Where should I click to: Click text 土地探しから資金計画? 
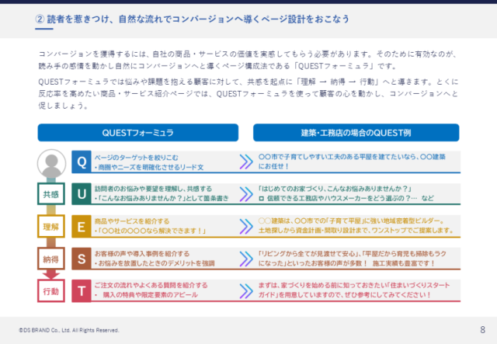click(x=356, y=231)
